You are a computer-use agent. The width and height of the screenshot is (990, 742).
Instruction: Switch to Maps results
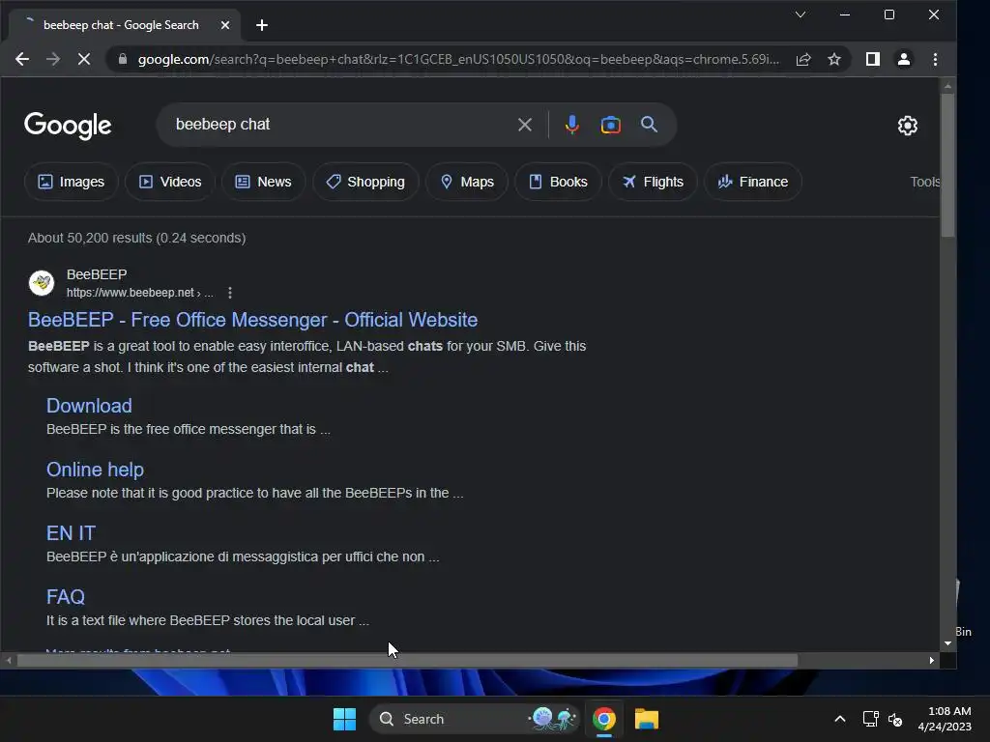point(467,182)
